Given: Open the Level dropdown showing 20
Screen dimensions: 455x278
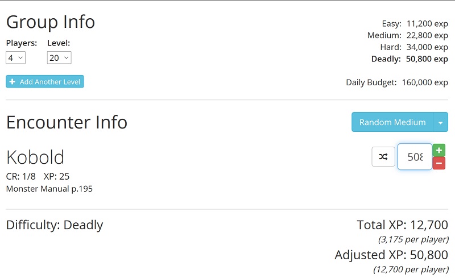Looking at the screenshot, I should point(59,58).
